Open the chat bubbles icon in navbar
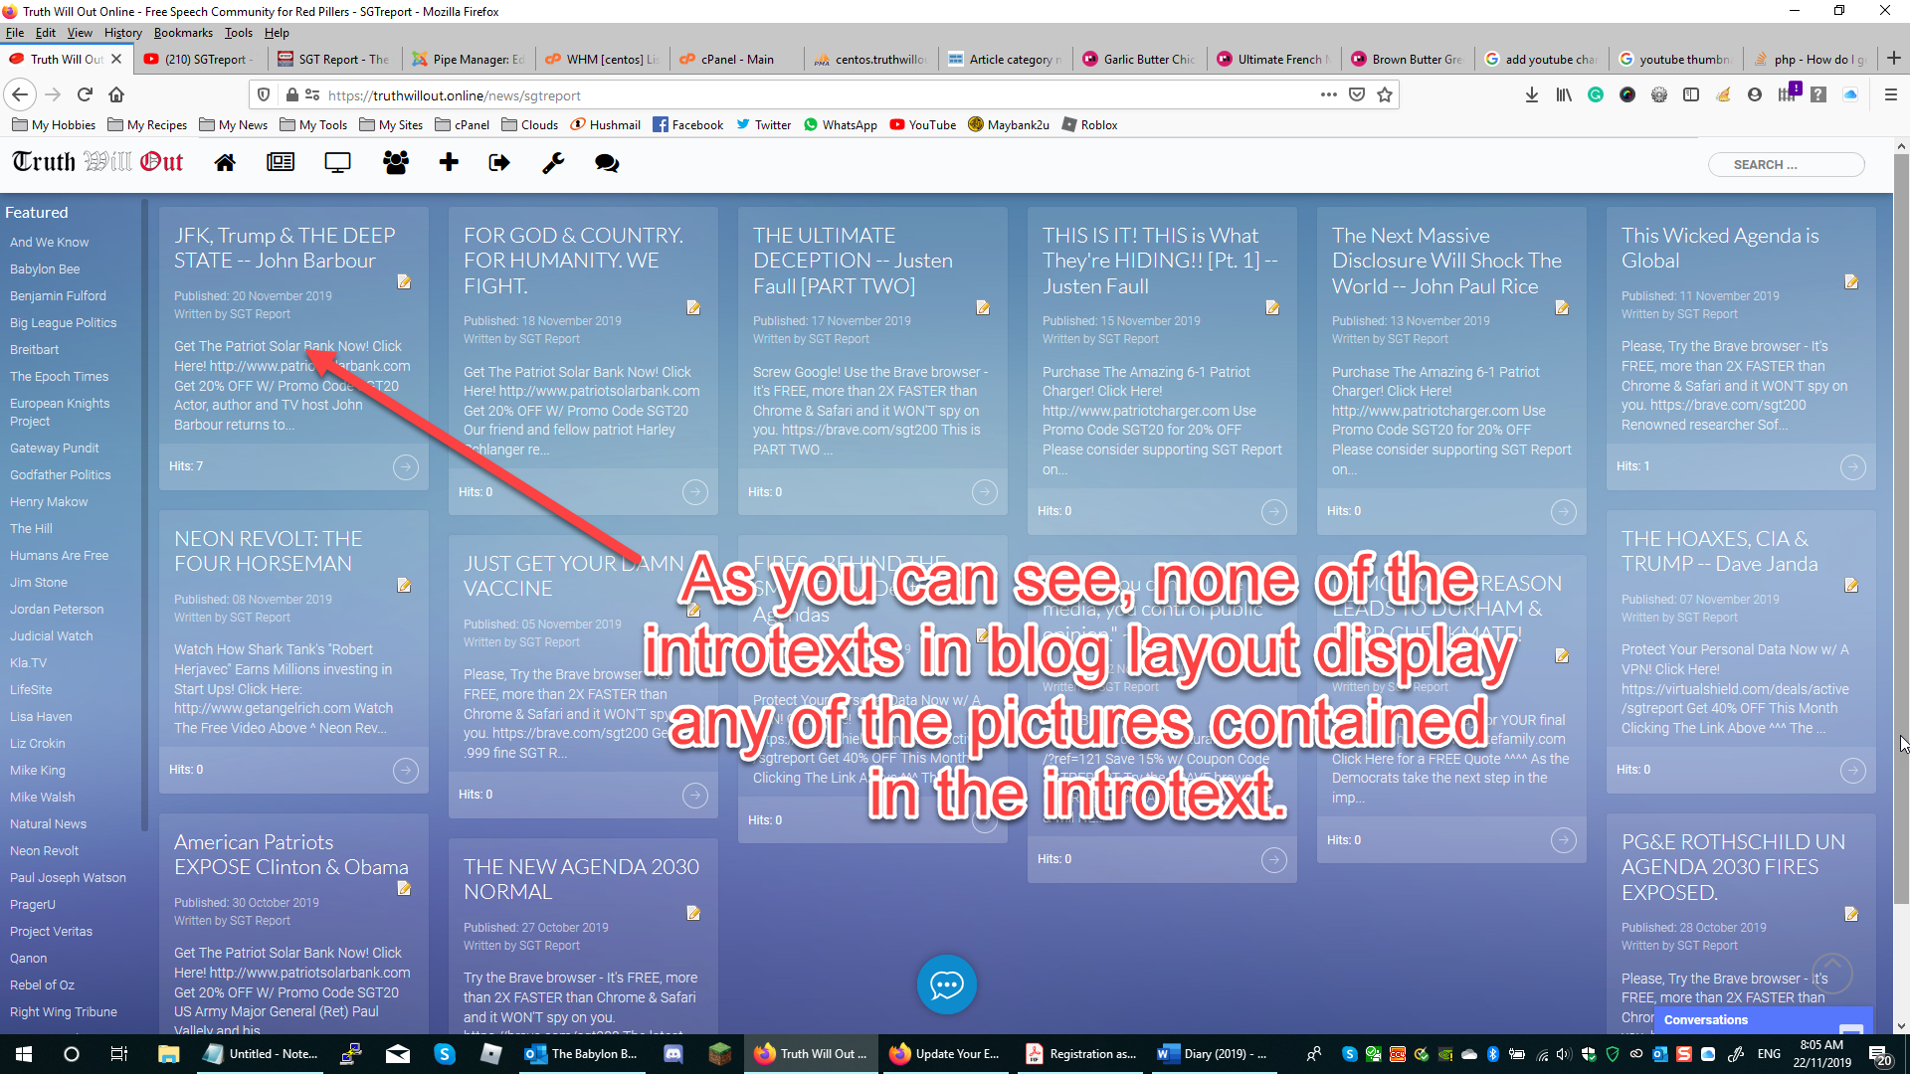 pyautogui.click(x=607, y=163)
